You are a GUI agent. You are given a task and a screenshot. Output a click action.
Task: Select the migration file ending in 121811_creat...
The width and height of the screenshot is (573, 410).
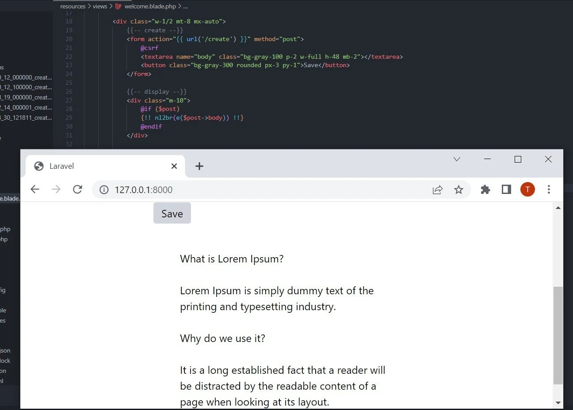[x=27, y=118]
